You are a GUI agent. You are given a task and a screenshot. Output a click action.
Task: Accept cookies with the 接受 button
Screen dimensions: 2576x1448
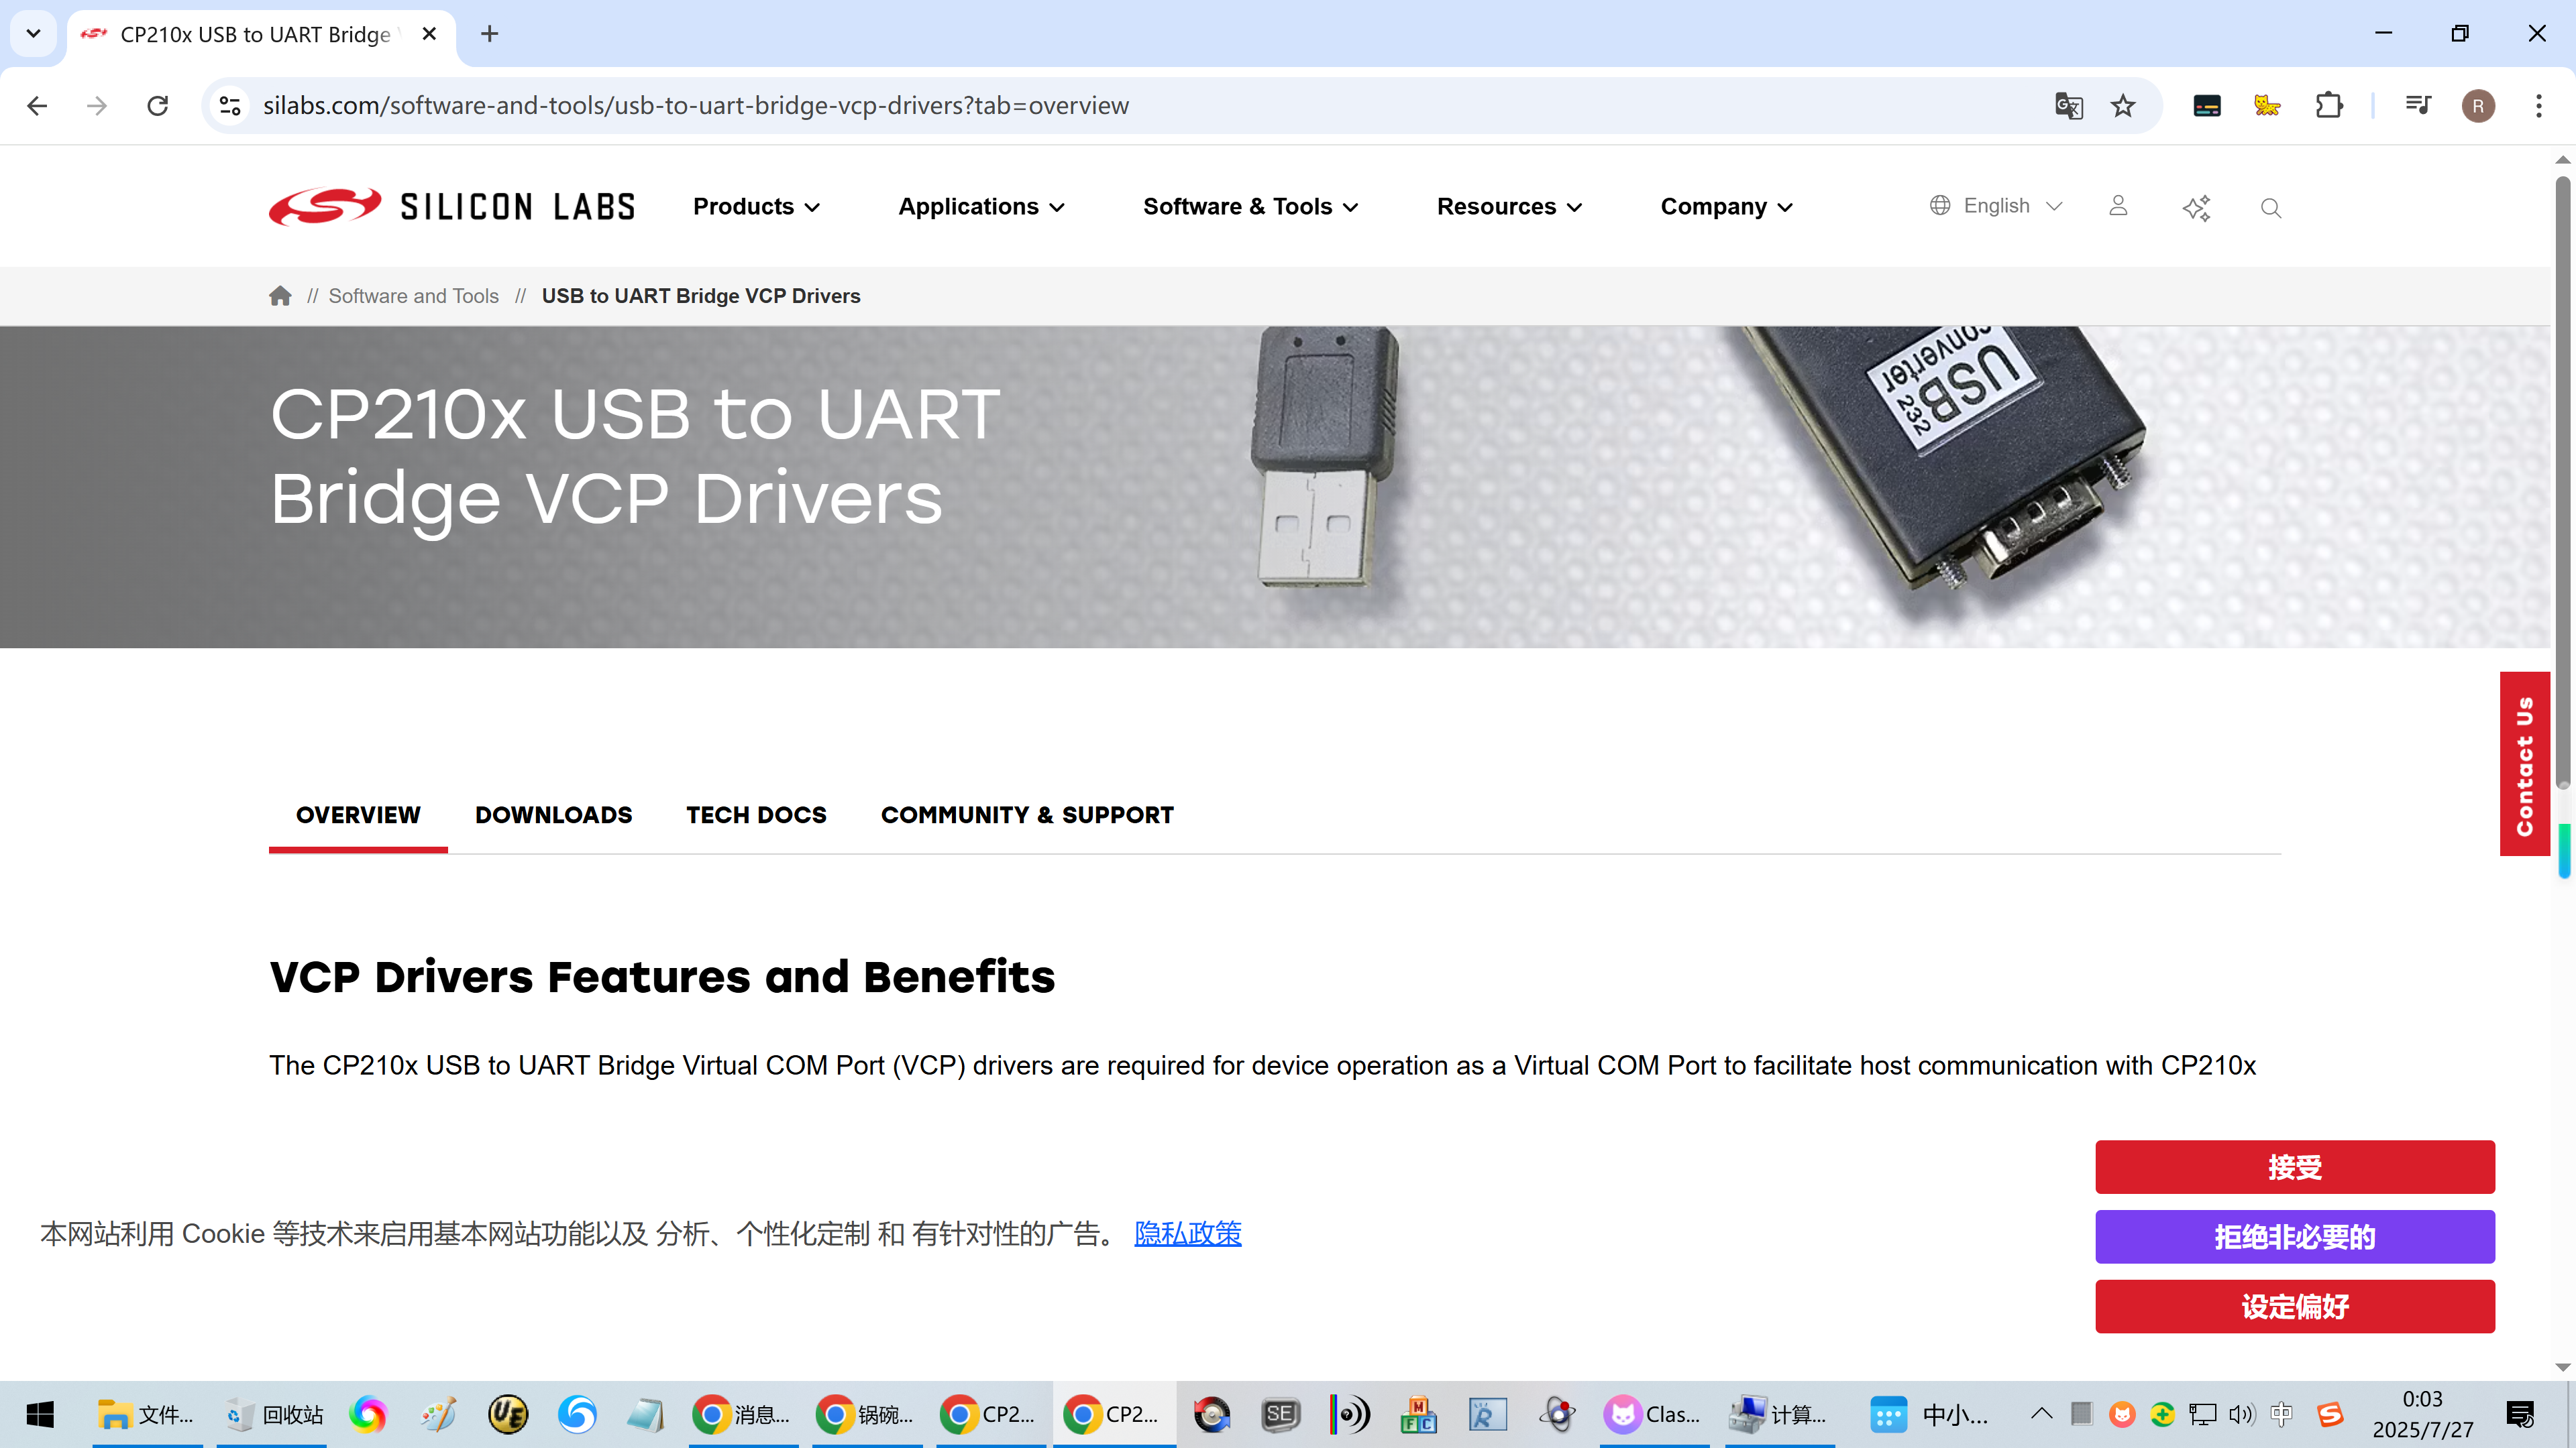point(2295,1166)
